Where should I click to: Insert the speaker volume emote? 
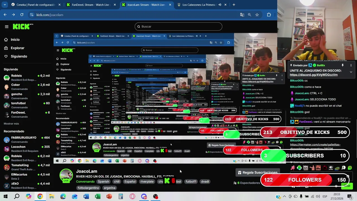click(x=331, y=168)
